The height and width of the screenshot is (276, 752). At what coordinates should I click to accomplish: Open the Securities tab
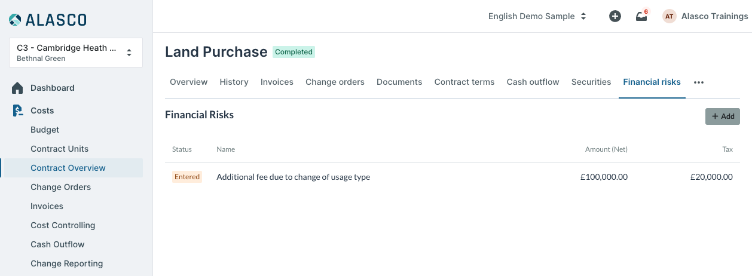pyautogui.click(x=591, y=82)
